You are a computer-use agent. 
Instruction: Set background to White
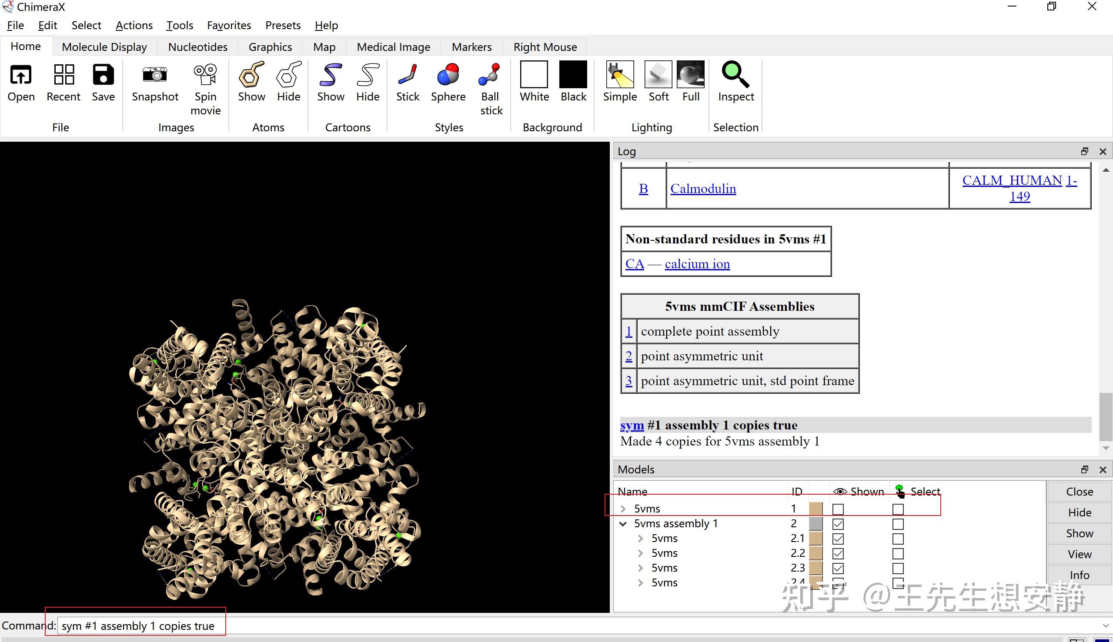click(x=534, y=75)
